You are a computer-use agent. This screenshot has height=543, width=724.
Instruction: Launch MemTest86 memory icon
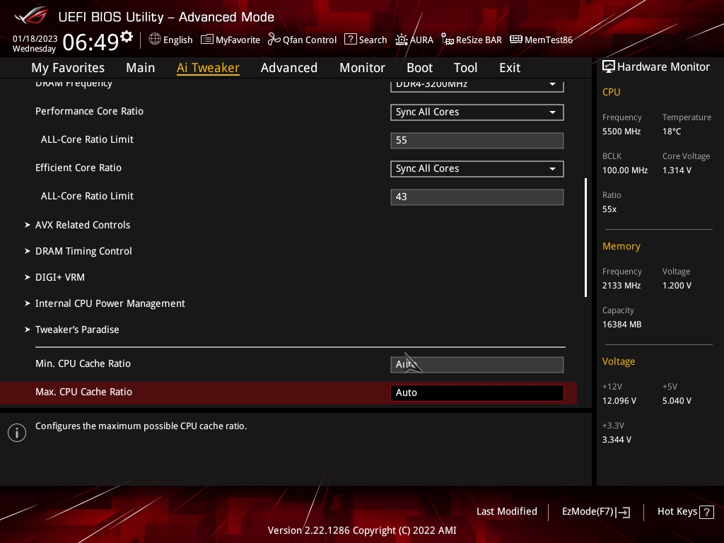tap(515, 40)
